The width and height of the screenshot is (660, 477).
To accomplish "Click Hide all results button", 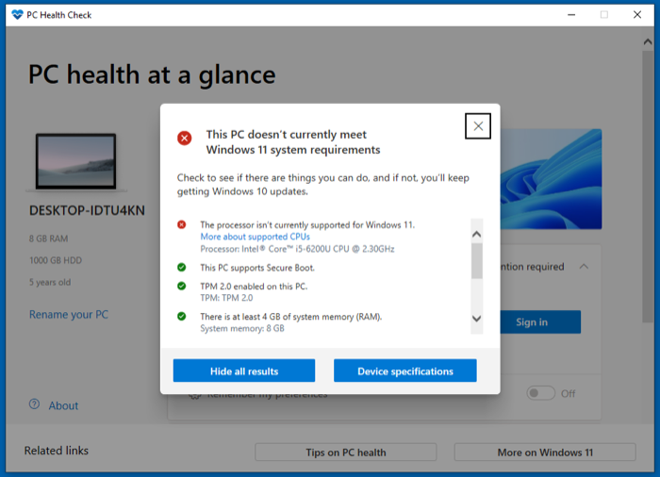I will [244, 370].
